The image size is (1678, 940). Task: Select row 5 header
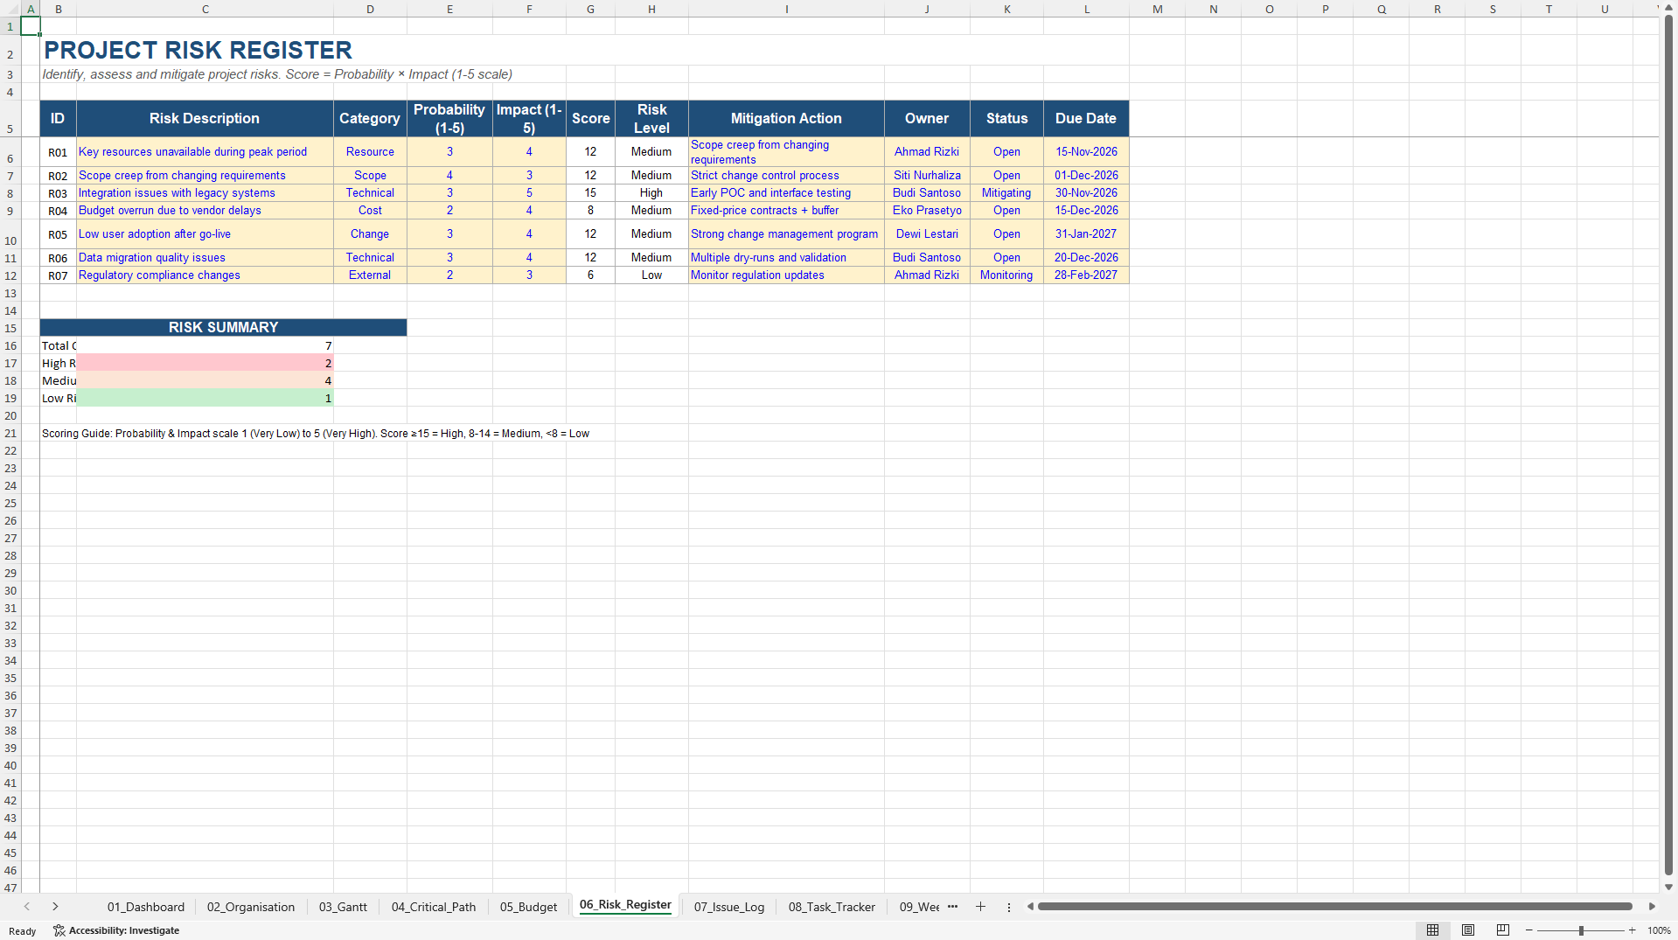pyautogui.click(x=10, y=119)
